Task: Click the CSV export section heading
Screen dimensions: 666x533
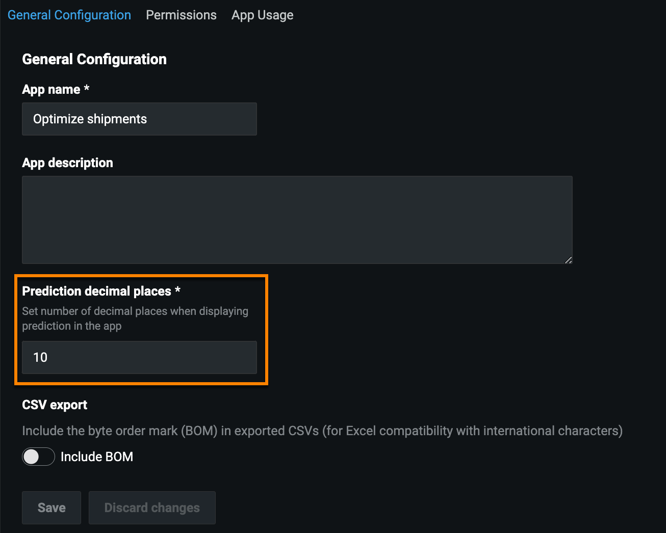Action: pos(55,405)
